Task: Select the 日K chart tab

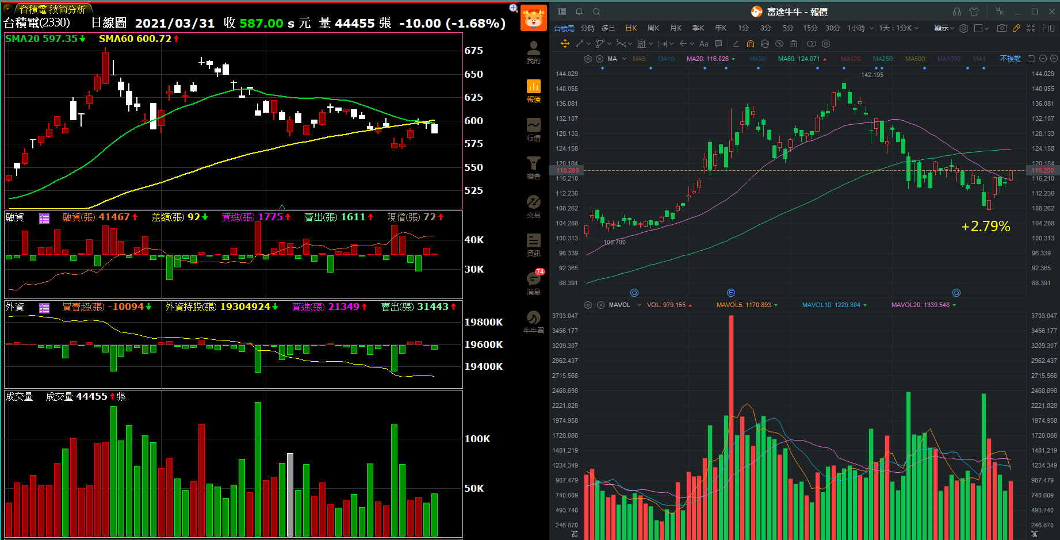Action: point(631,28)
